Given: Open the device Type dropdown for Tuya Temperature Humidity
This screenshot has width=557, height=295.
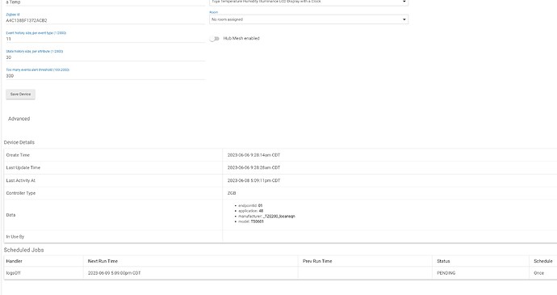Looking at the screenshot, I should pos(308,2).
